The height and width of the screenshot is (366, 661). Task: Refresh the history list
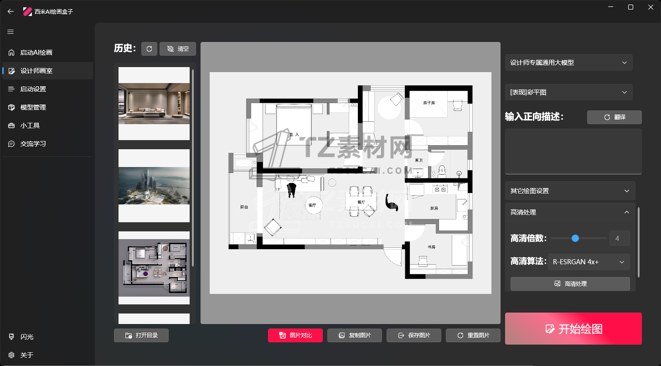[x=149, y=49]
